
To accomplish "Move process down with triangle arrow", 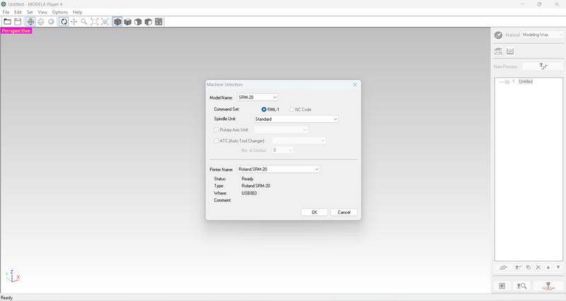I will (x=558, y=268).
